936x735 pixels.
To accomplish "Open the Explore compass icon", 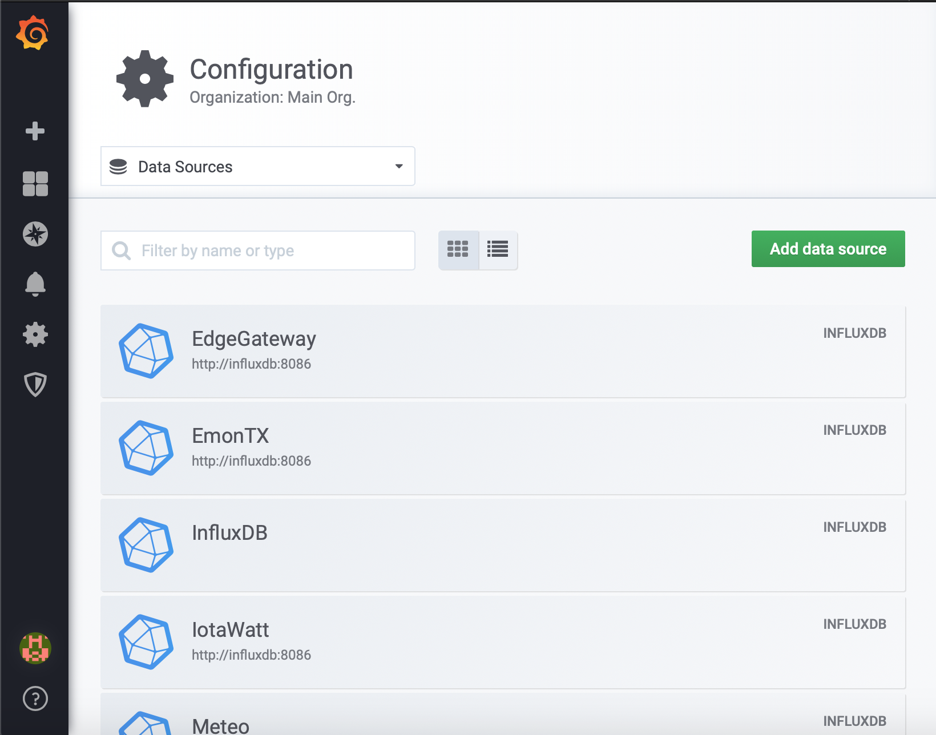I will point(35,234).
